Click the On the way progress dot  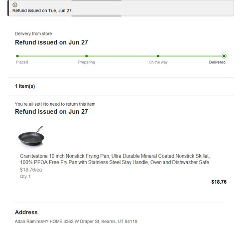pos(158,56)
